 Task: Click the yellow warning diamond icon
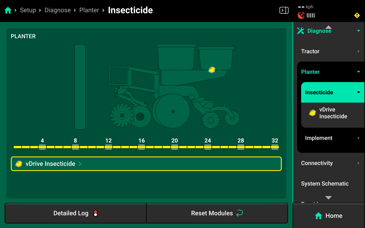click(357, 15)
